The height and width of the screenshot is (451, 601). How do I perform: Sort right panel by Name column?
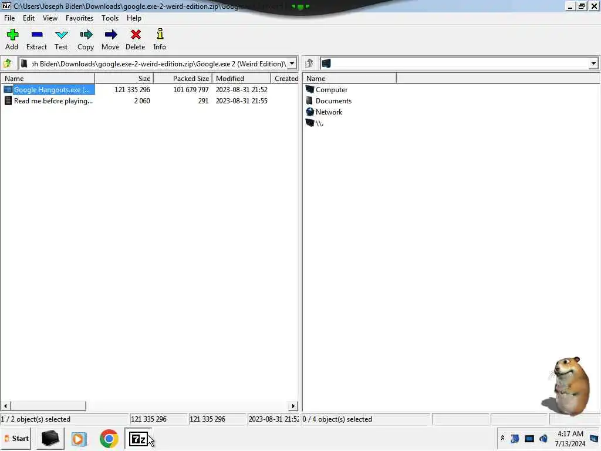(350, 79)
